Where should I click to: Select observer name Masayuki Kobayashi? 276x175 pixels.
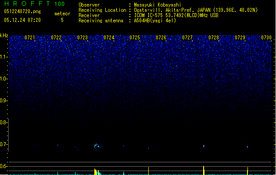click(158, 5)
